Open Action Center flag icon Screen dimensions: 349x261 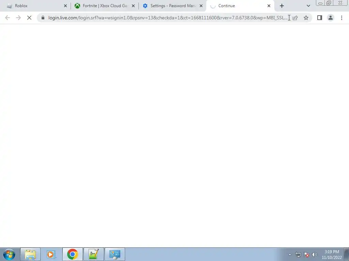306,255
